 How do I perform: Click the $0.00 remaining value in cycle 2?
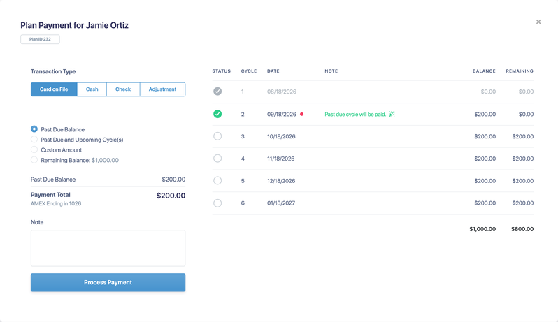[x=526, y=114]
